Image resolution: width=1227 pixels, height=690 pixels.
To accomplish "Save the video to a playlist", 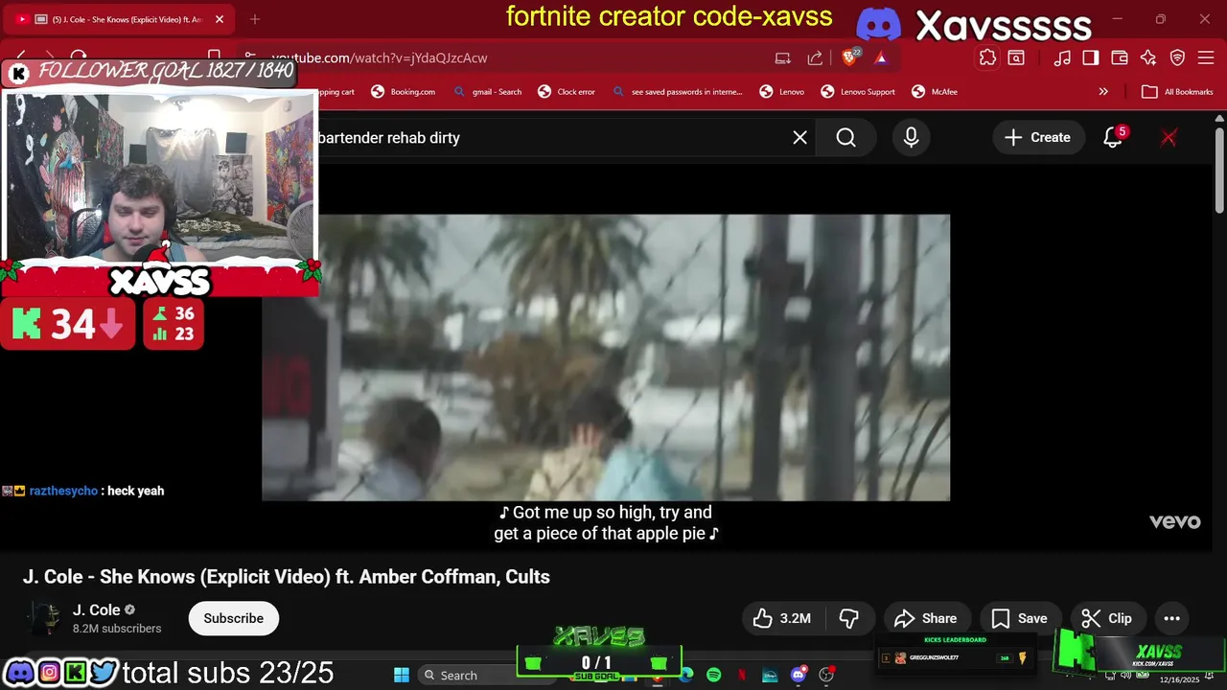I will tap(1019, 618).
